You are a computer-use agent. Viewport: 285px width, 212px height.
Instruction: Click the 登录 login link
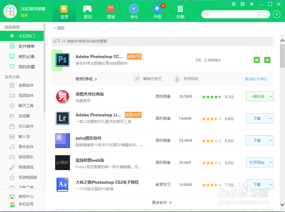pos(24,15)
